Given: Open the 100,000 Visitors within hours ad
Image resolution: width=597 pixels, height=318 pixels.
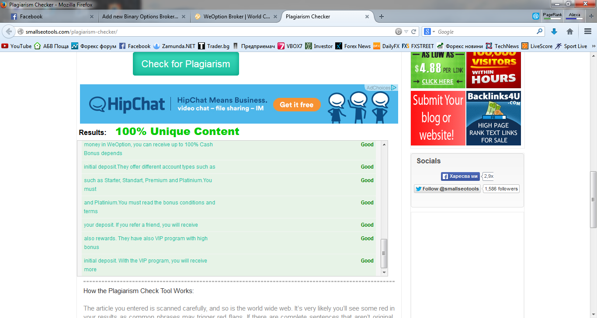Looking at the screenshot, I should 493,70.
